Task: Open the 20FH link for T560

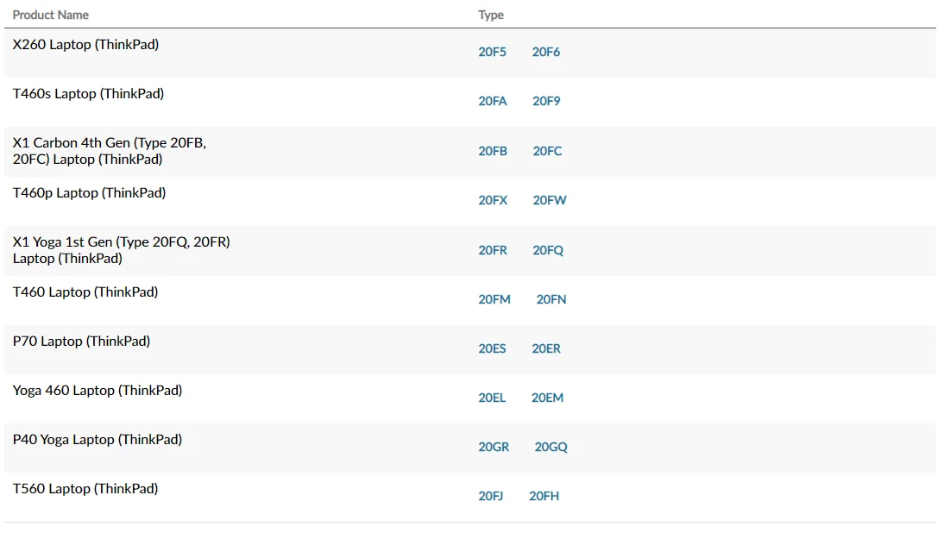Action: point(544,496)
